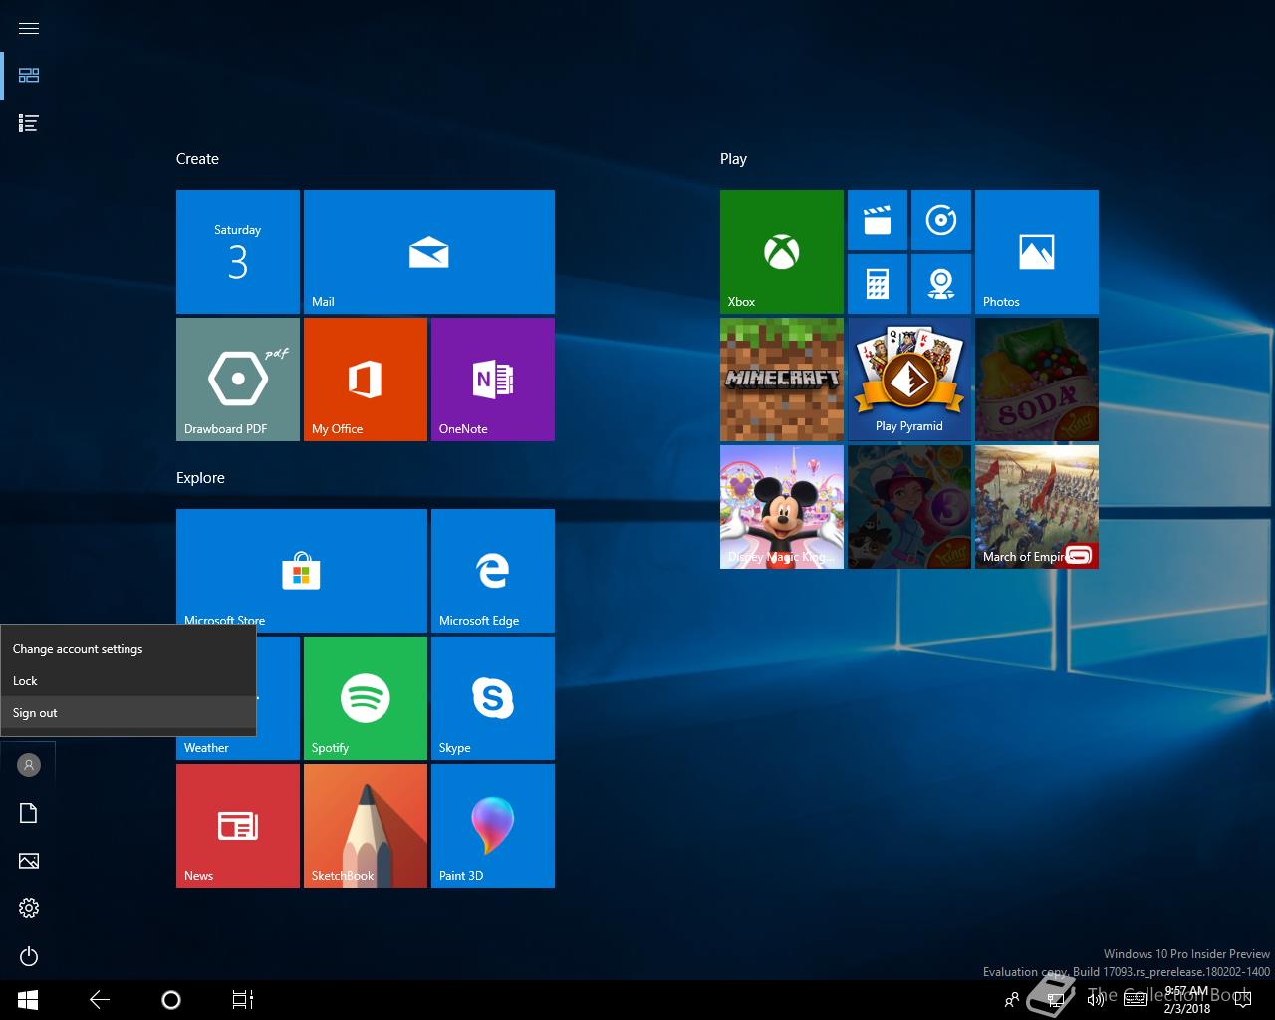Open March of Empires tile
The height and width of the screenshot is (1020, 1275).
pos(1036,507)
